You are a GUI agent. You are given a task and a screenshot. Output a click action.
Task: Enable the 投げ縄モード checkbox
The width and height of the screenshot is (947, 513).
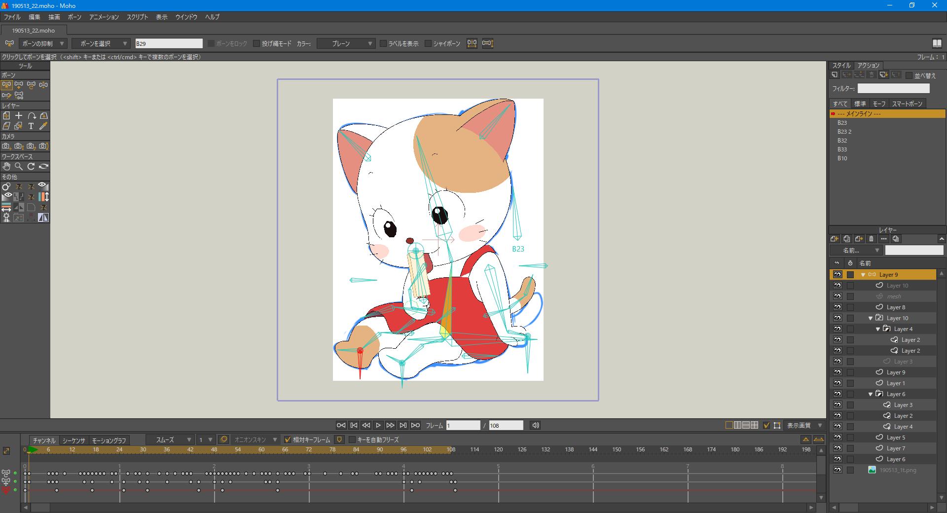click(256, 44)
